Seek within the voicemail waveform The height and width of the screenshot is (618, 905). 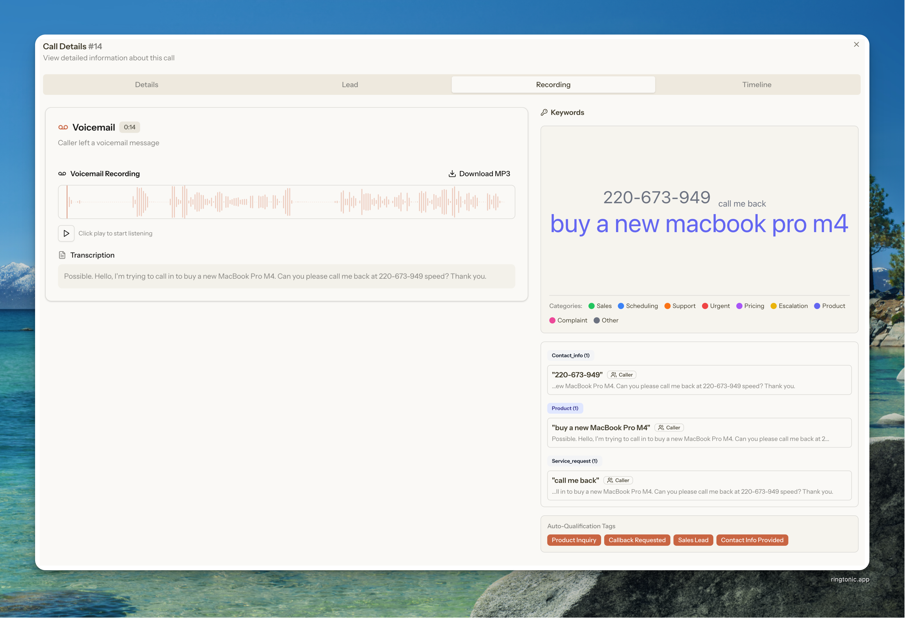[286, 202]
